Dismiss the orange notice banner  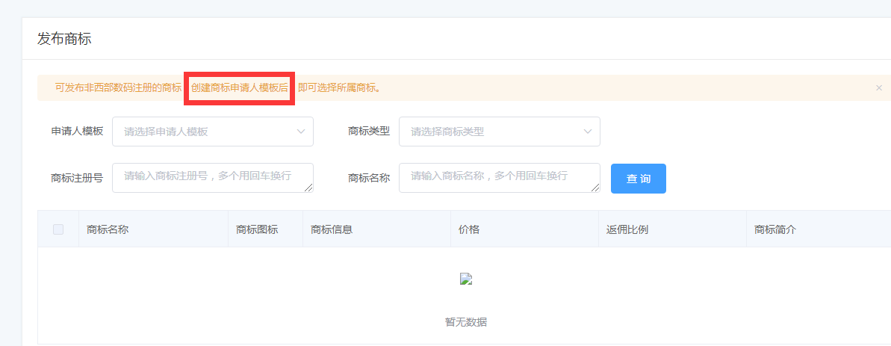point(878,88)
